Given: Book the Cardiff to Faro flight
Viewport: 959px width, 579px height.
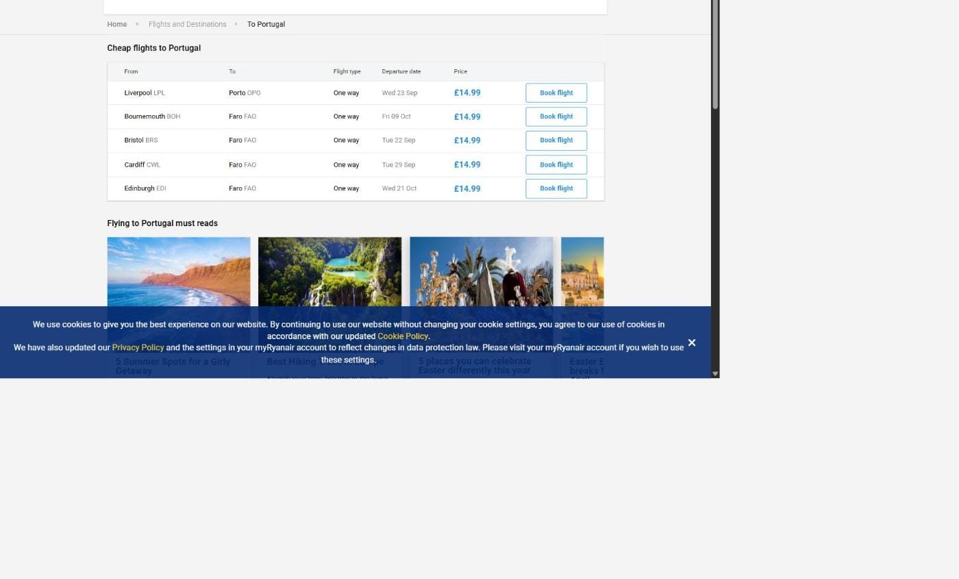Looking at the screenshot, I should tap(556, 164).
